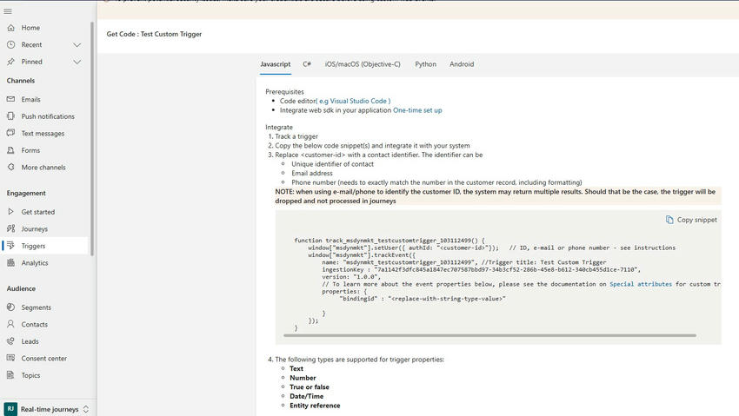
Task: Click Special attributes documentation link
Action: pyautogui.click(x=640, y=284)
